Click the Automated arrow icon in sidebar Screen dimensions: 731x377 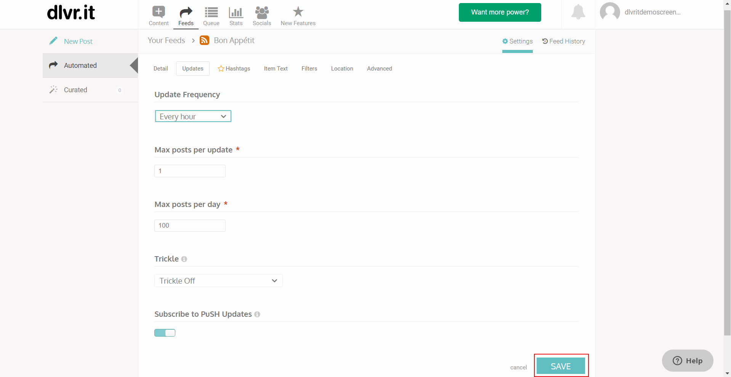click(x=53, y=65)
